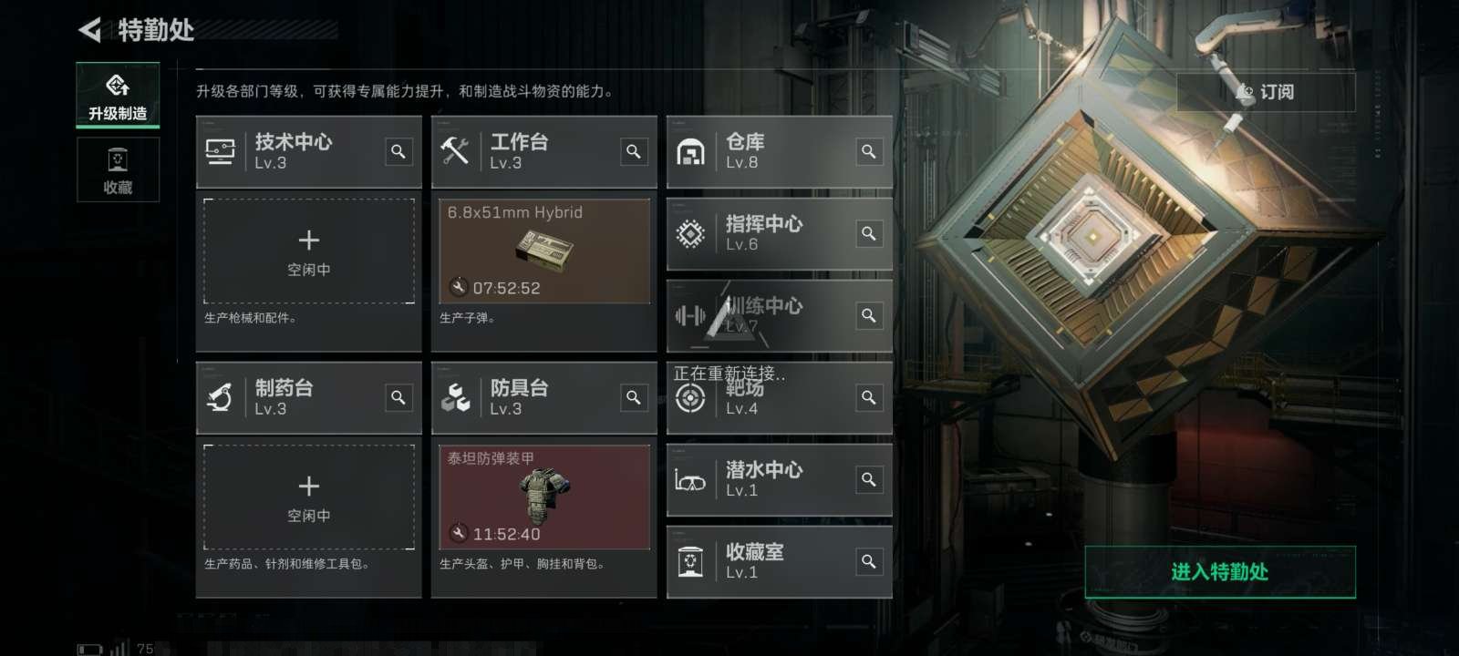Open magnifier details for 防具台
Image resolution: width=1459 pixels, height=656 pixels.
(x=634, y=397)
